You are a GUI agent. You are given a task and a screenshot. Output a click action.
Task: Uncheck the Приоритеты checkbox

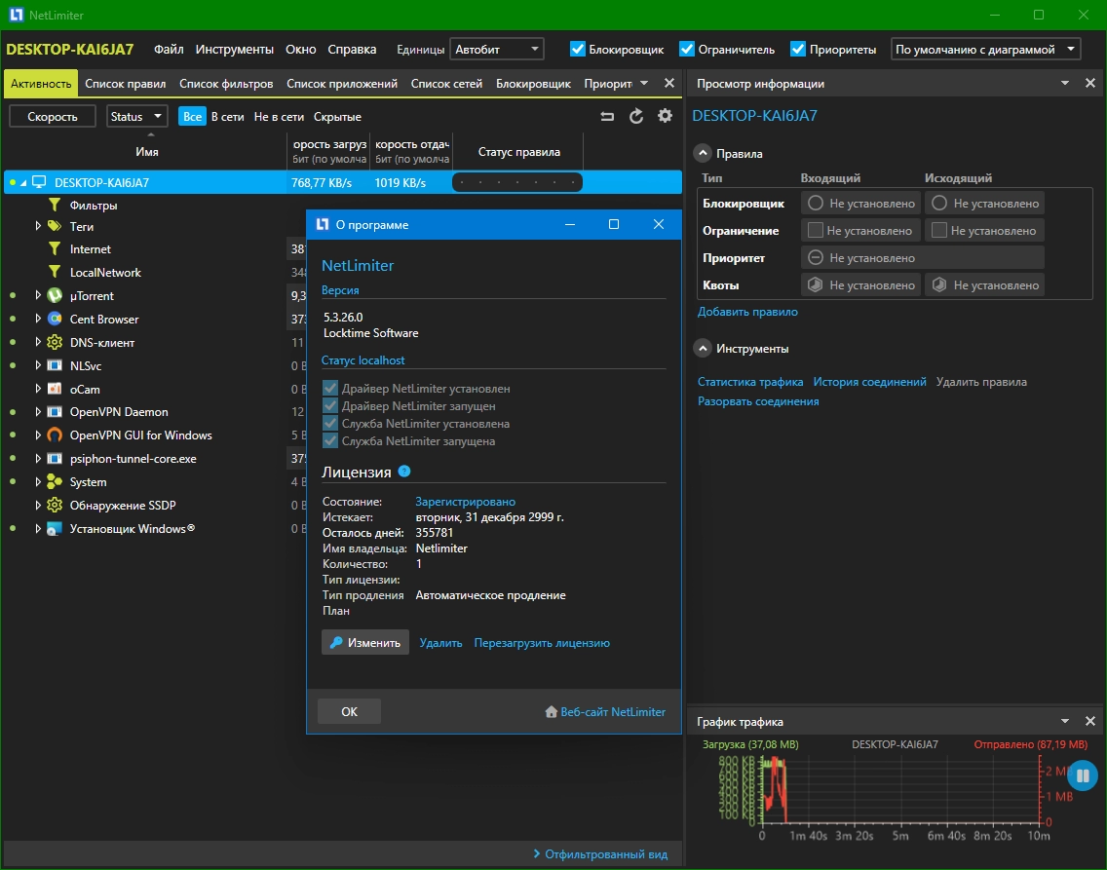point(798,49)
